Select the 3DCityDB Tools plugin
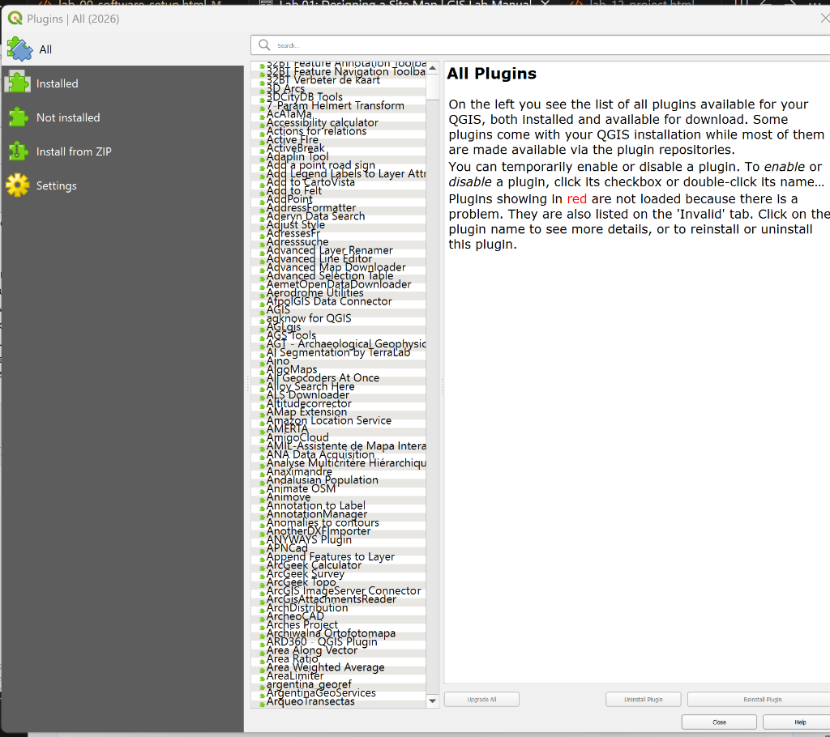Viewport: 830px width, 737px height. coord(304,96)
